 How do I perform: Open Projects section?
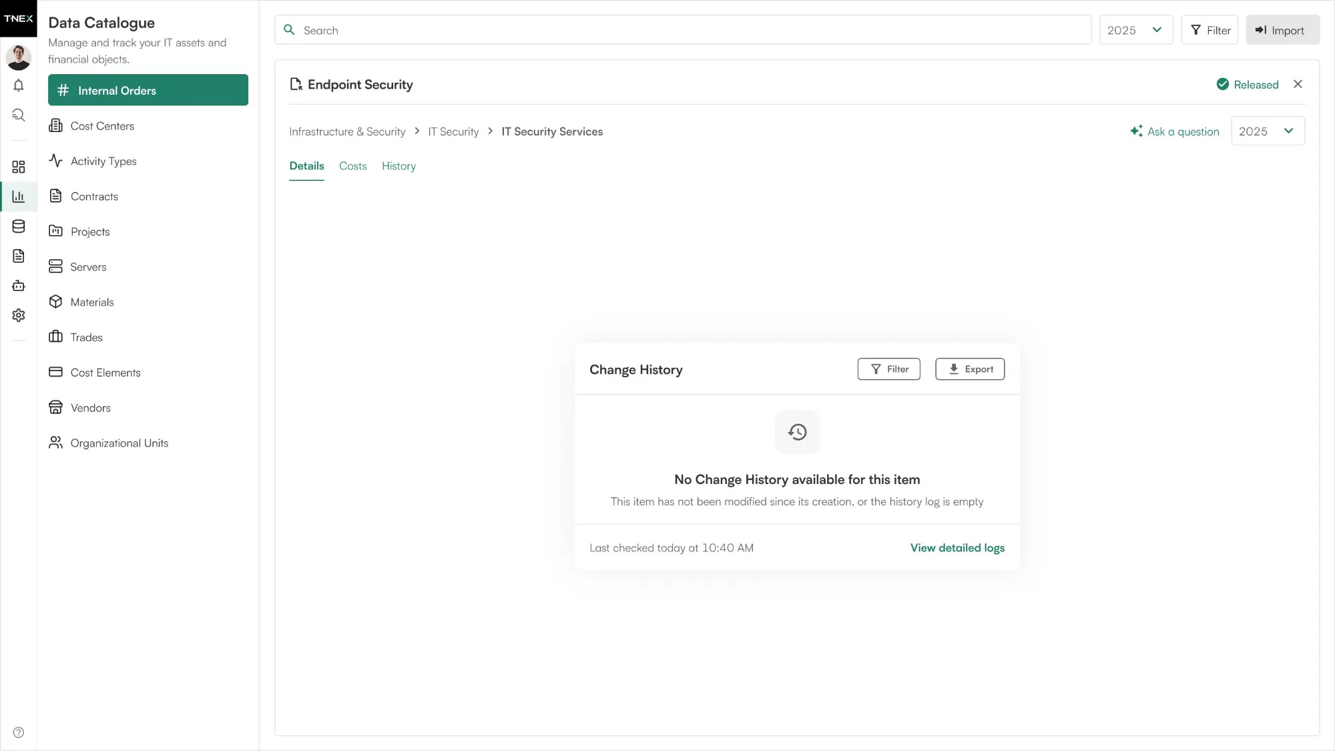148,232
